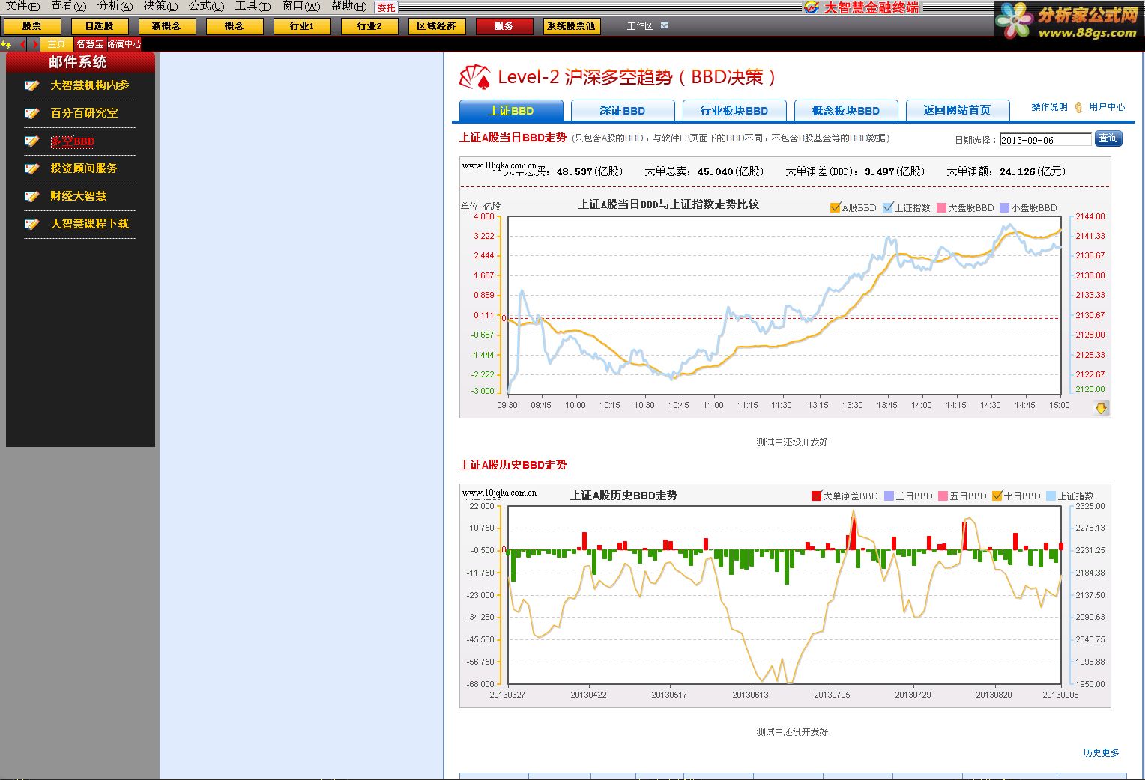This screenshot has height=780, width=1145.
Task: Enable the 大盘股BBD series checkbox
Action: click(x=941, y=207)
